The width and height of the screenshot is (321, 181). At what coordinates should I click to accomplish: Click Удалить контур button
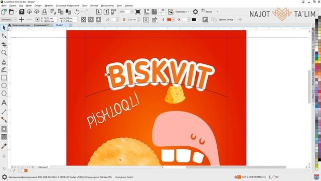point(226,20)
